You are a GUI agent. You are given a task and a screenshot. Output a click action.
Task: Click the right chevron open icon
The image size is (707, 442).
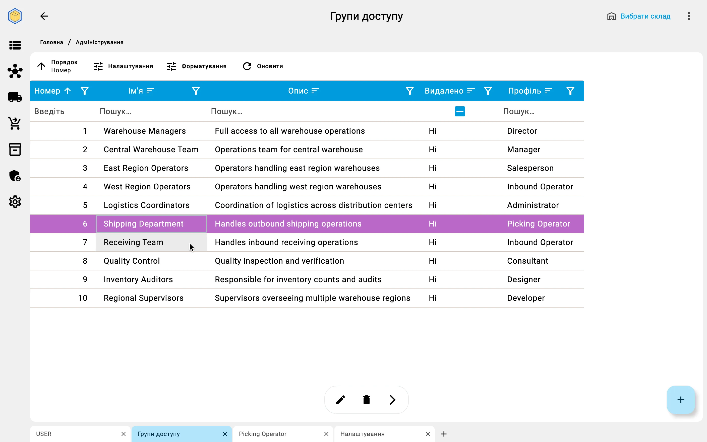tap(393, 400)
